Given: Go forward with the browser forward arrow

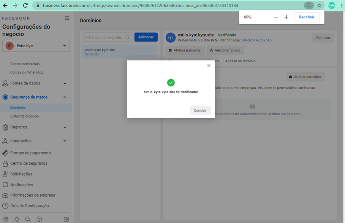Looking at the screenshot, I should (15, 5).
